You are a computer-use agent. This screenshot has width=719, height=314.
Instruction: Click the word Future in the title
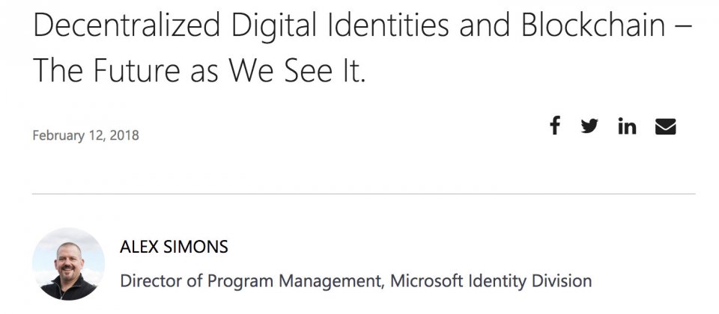tap(136, 70)
